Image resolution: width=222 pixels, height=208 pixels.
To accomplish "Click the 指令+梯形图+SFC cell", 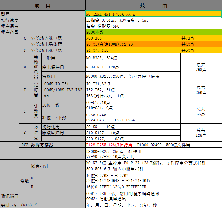I will click(153, 26).
